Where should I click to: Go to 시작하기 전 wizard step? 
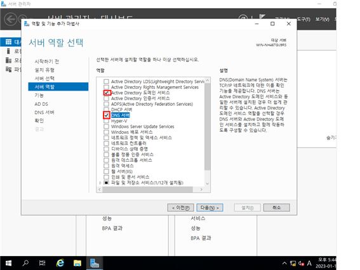pyautogui.click(x=46, y=61)
